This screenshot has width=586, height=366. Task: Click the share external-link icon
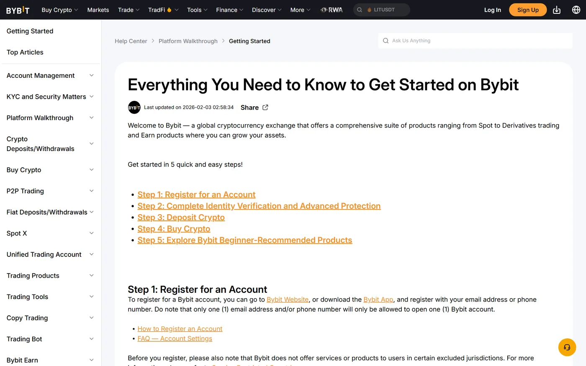265,107
